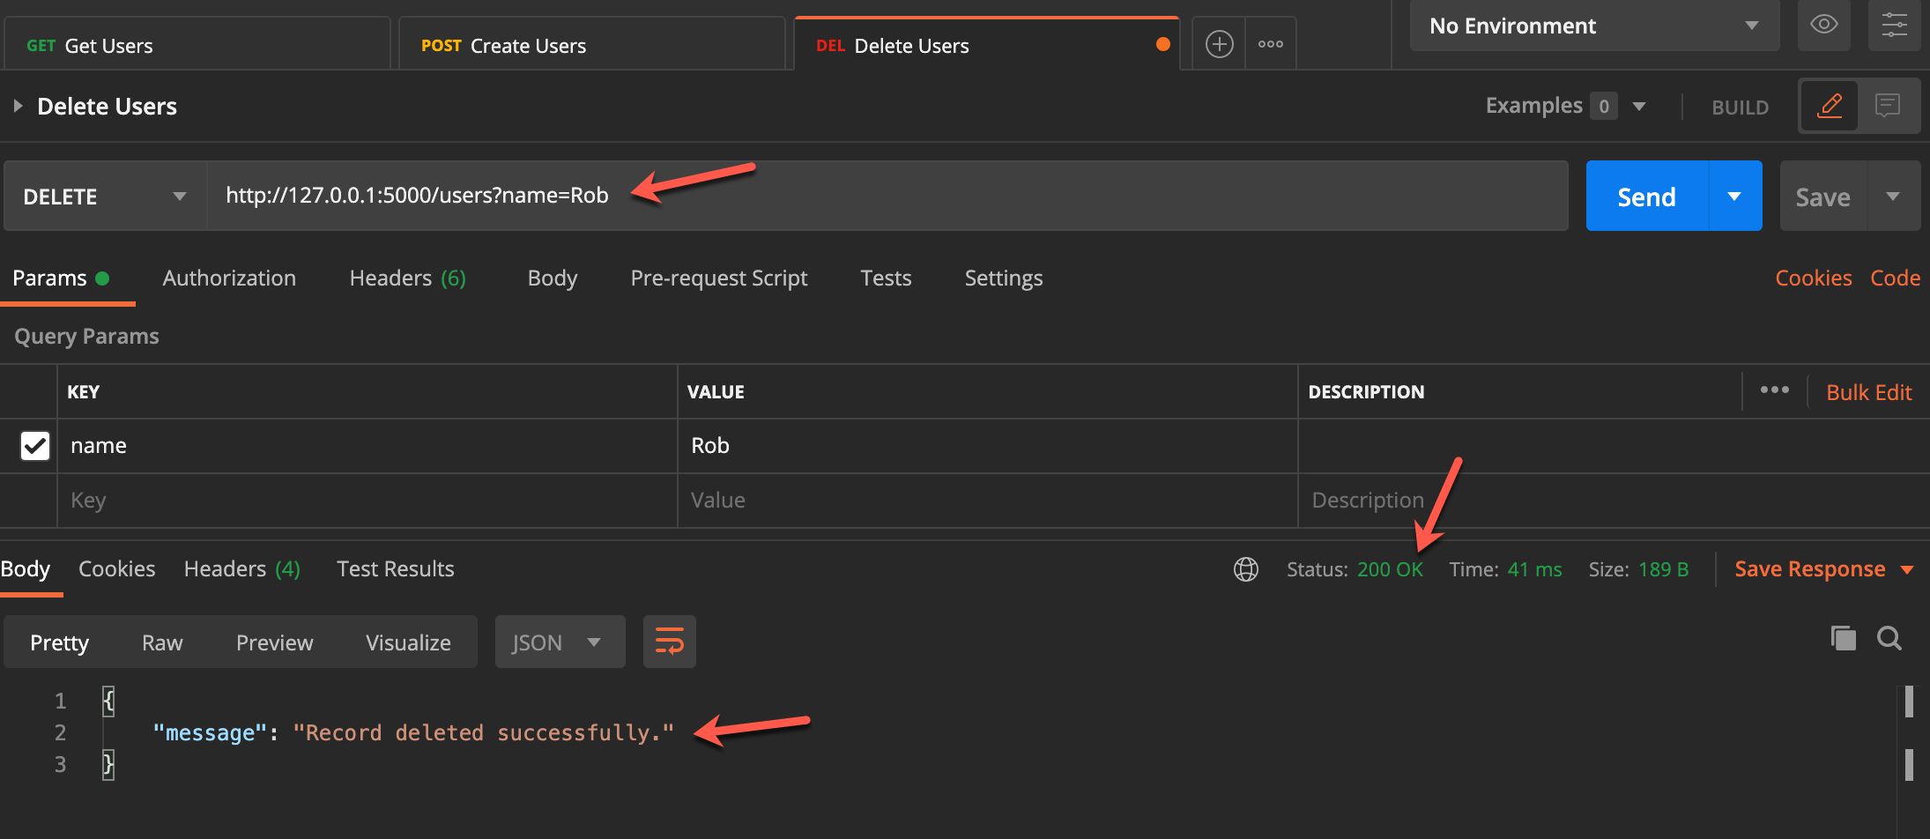The width and height of the screenshot is (1930, 839).
Task: Open a new request tab with plus icon
Action: point(1219,42)
